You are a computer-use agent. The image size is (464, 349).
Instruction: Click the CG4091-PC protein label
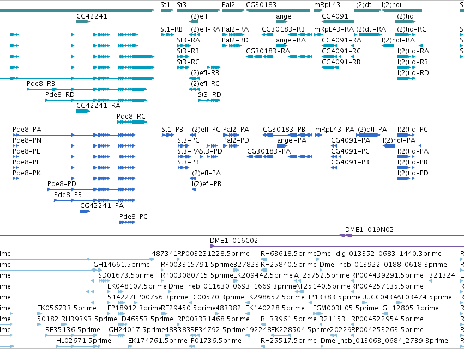click(351, 151)
